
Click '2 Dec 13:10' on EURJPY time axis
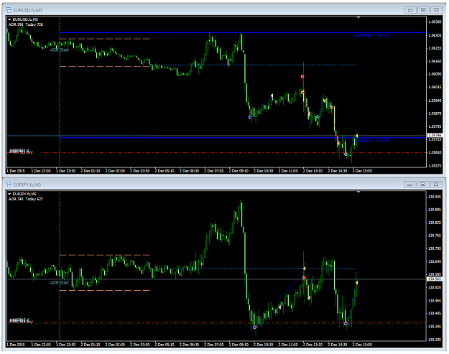click(313, 345)
